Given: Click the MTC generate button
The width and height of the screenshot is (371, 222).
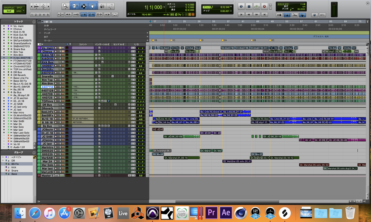Looking at the screenshot, I should pyautogui.click(x=322, y=15).
